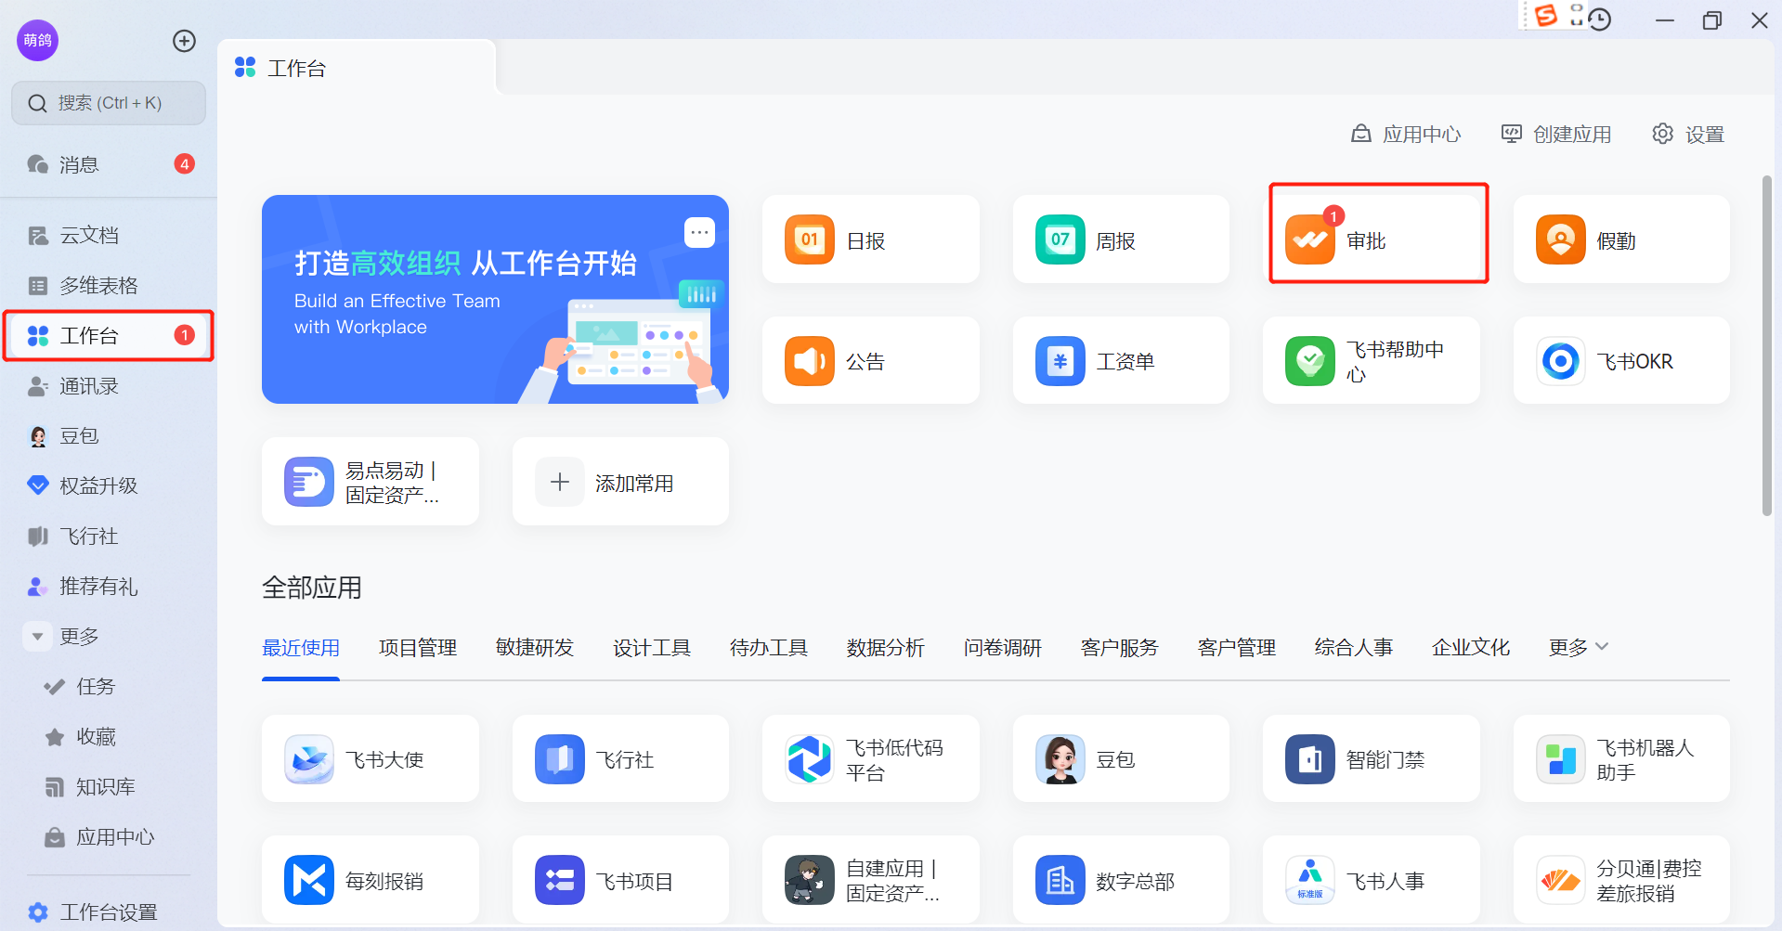The height and width of the screenshot is (931, 1782).
Task: Open the 每刻报销 app
Action: pos(370,879)
